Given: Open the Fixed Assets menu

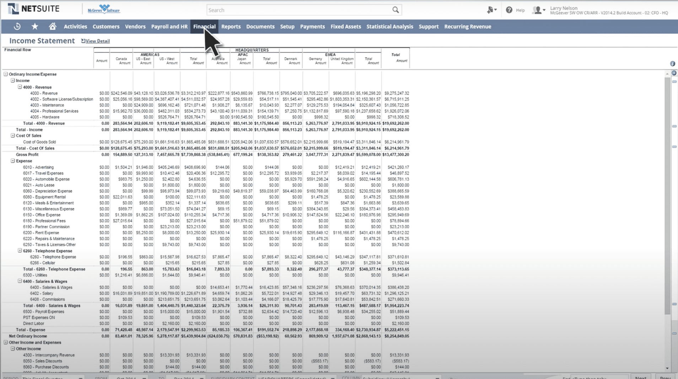Looking at the screenshot, I should pyautogui.click(x=345, y=26).
